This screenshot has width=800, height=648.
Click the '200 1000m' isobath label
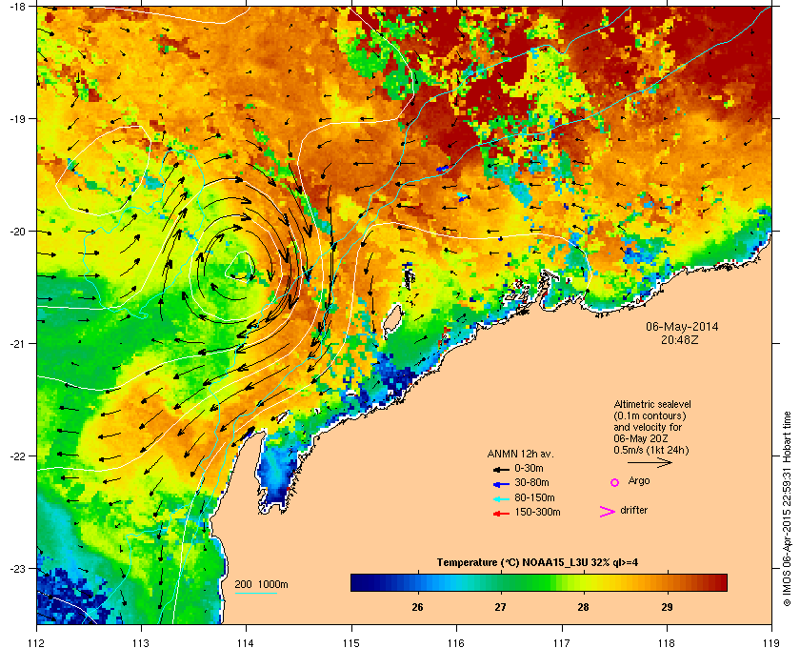click(x=261, y=585)
